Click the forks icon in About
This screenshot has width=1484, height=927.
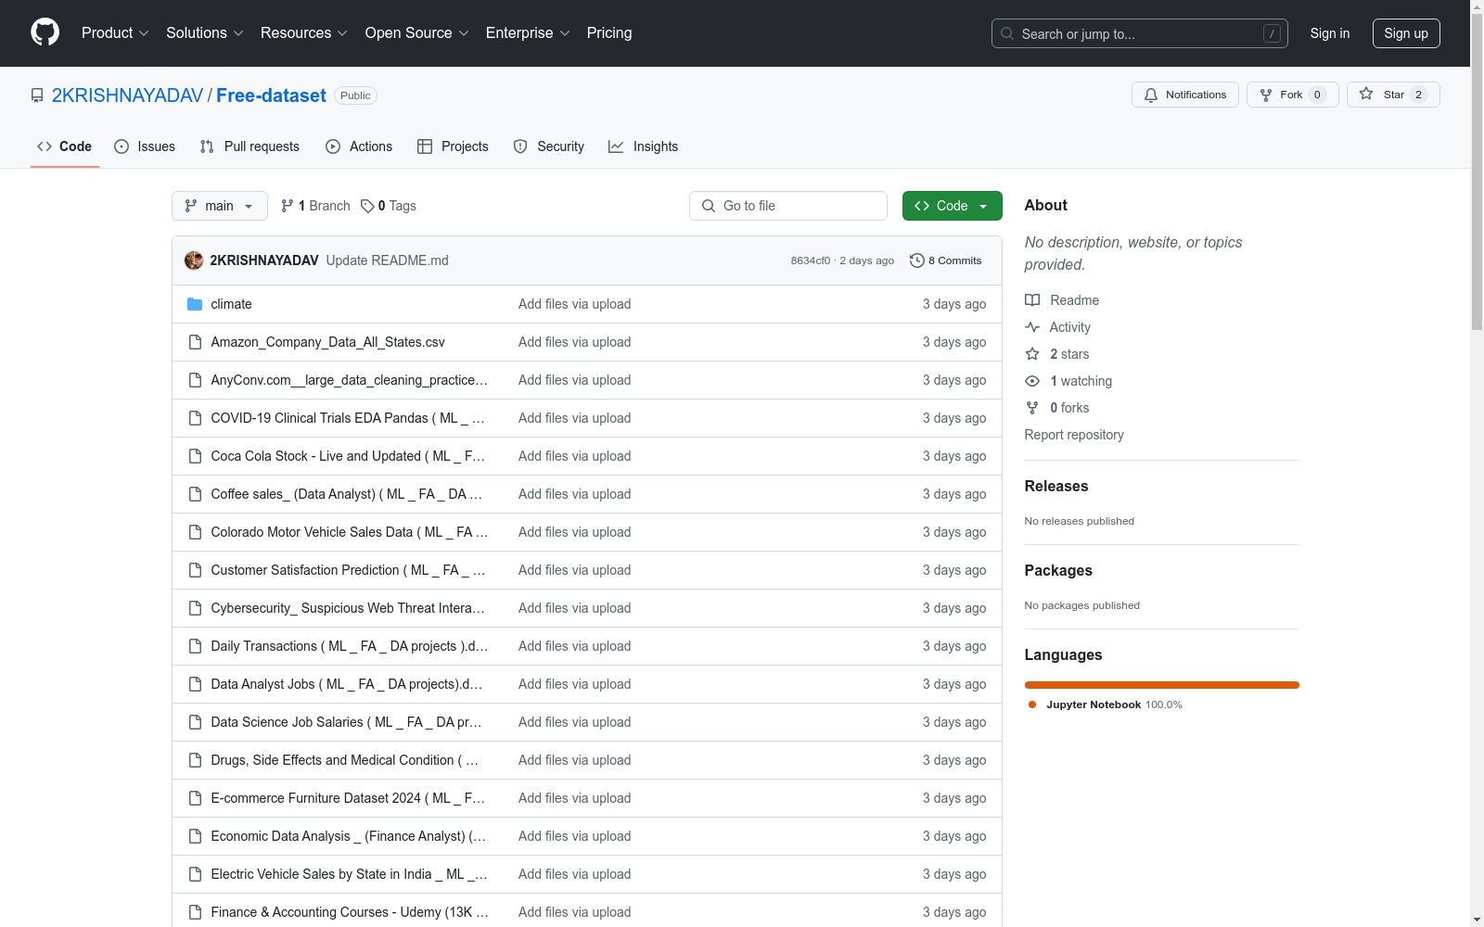pyautogui.click(x=1032, y=408)
